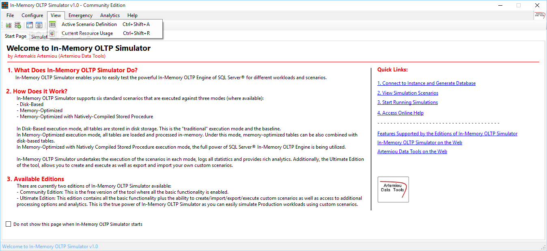The width and height of the screenshot is (547, 251).
Task: Open In-Memory OLTP Simulator on the Web link
Action: pyautogui.click(x=420, y=143)
